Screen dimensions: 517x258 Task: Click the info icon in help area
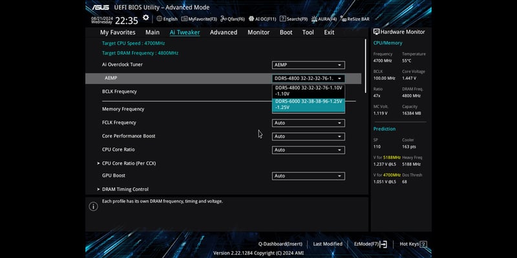tap(93, 206)
